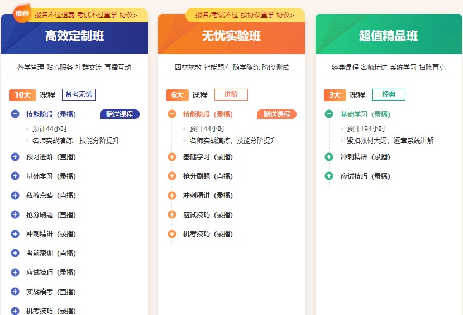
Task: Collapse 技能阶段 in 高效定制班 column
Action: (15, 114)
